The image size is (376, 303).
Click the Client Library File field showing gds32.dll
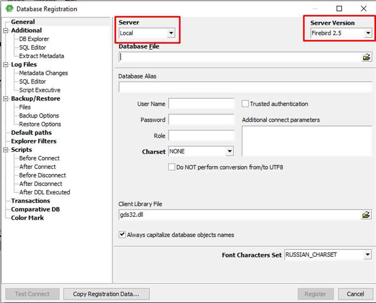coord(240,215)
